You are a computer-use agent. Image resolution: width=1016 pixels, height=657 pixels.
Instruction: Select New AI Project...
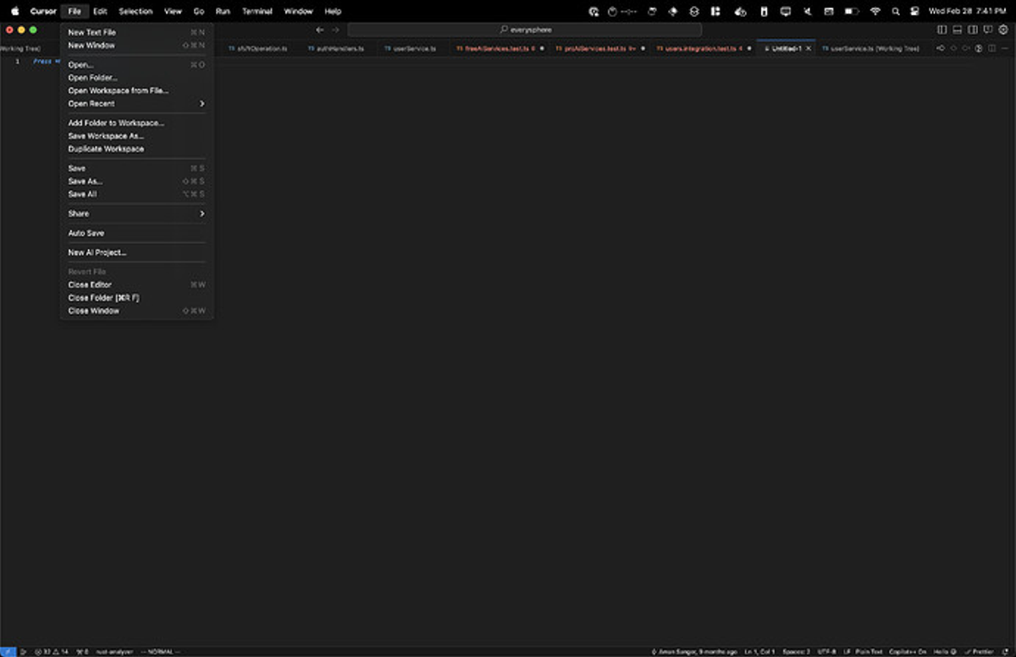point(136,252)
